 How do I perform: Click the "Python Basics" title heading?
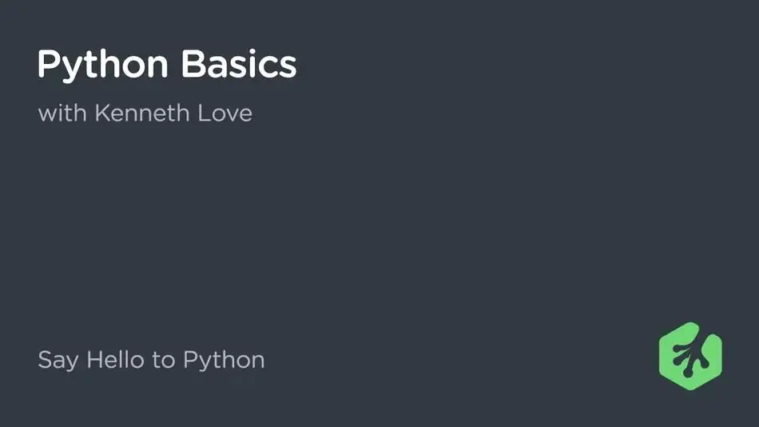coord(167,65)
